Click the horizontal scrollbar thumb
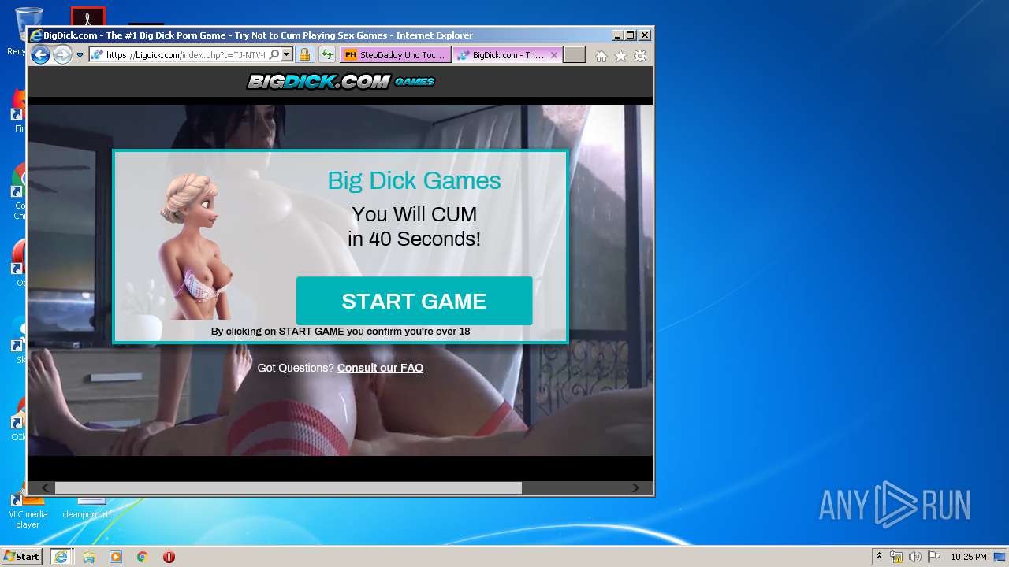Viewport: 1009px width, 567px height. 288,488
